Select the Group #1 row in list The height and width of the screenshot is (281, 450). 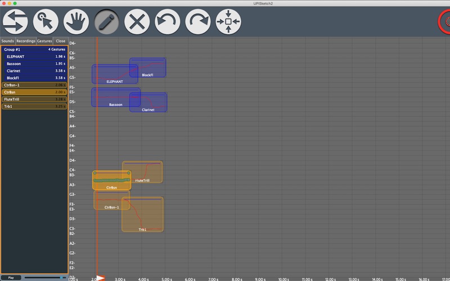tap(34, 49)
